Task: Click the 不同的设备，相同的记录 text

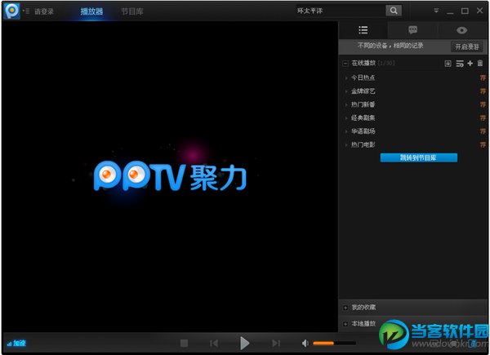Action: coord(390,46)
